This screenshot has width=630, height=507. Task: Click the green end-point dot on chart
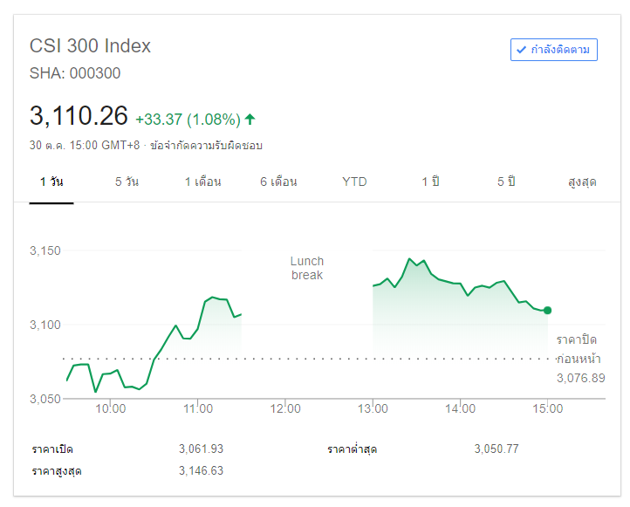pyautogui.click(x=547, y=310)
